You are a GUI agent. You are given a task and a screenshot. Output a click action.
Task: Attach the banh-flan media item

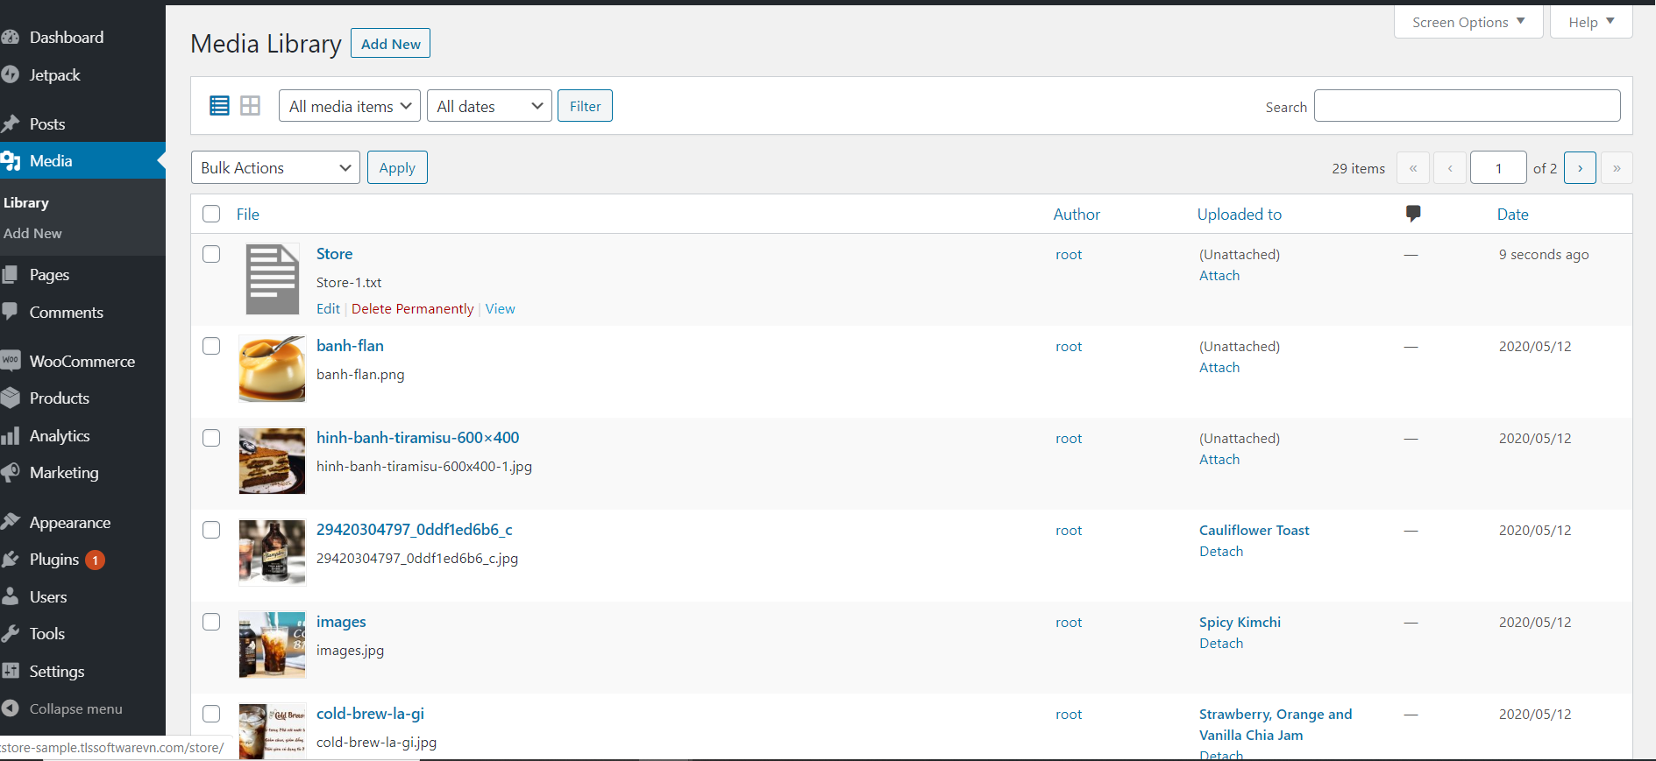[x=1219, y=368]
